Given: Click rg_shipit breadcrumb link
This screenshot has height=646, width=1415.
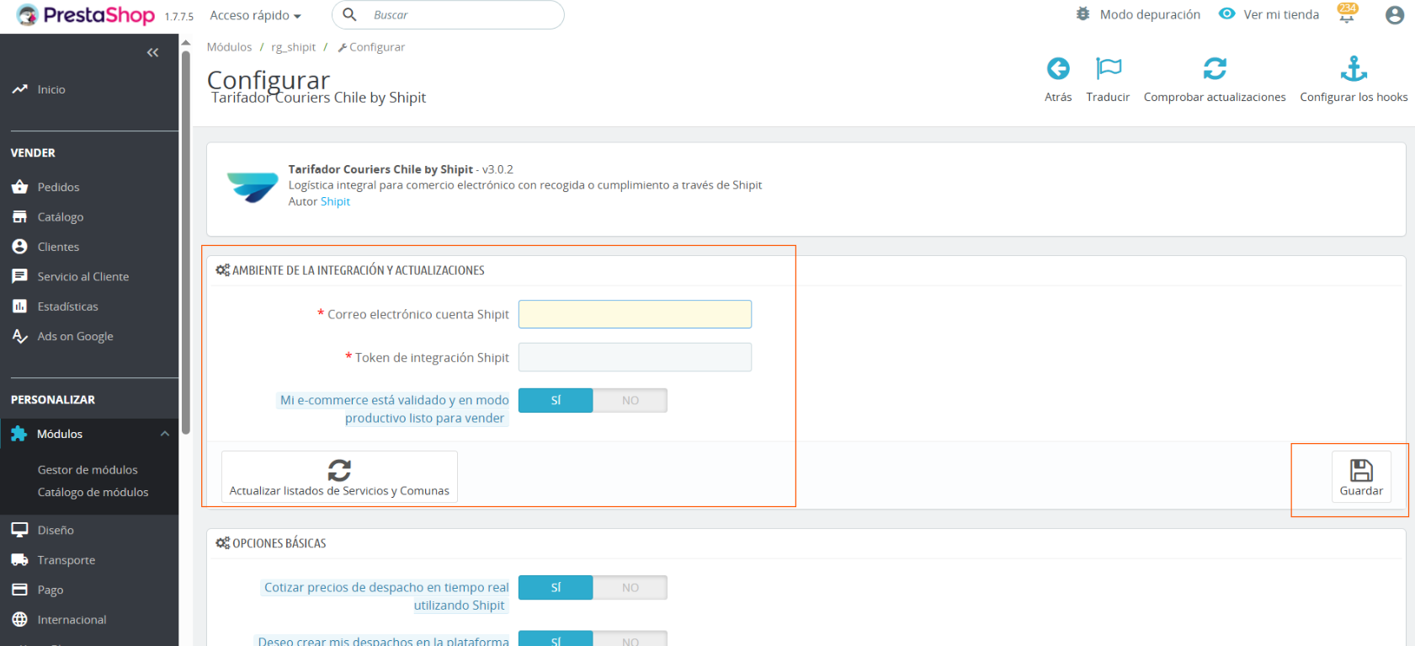Looking at the screenshot, I should click(293, 47).
